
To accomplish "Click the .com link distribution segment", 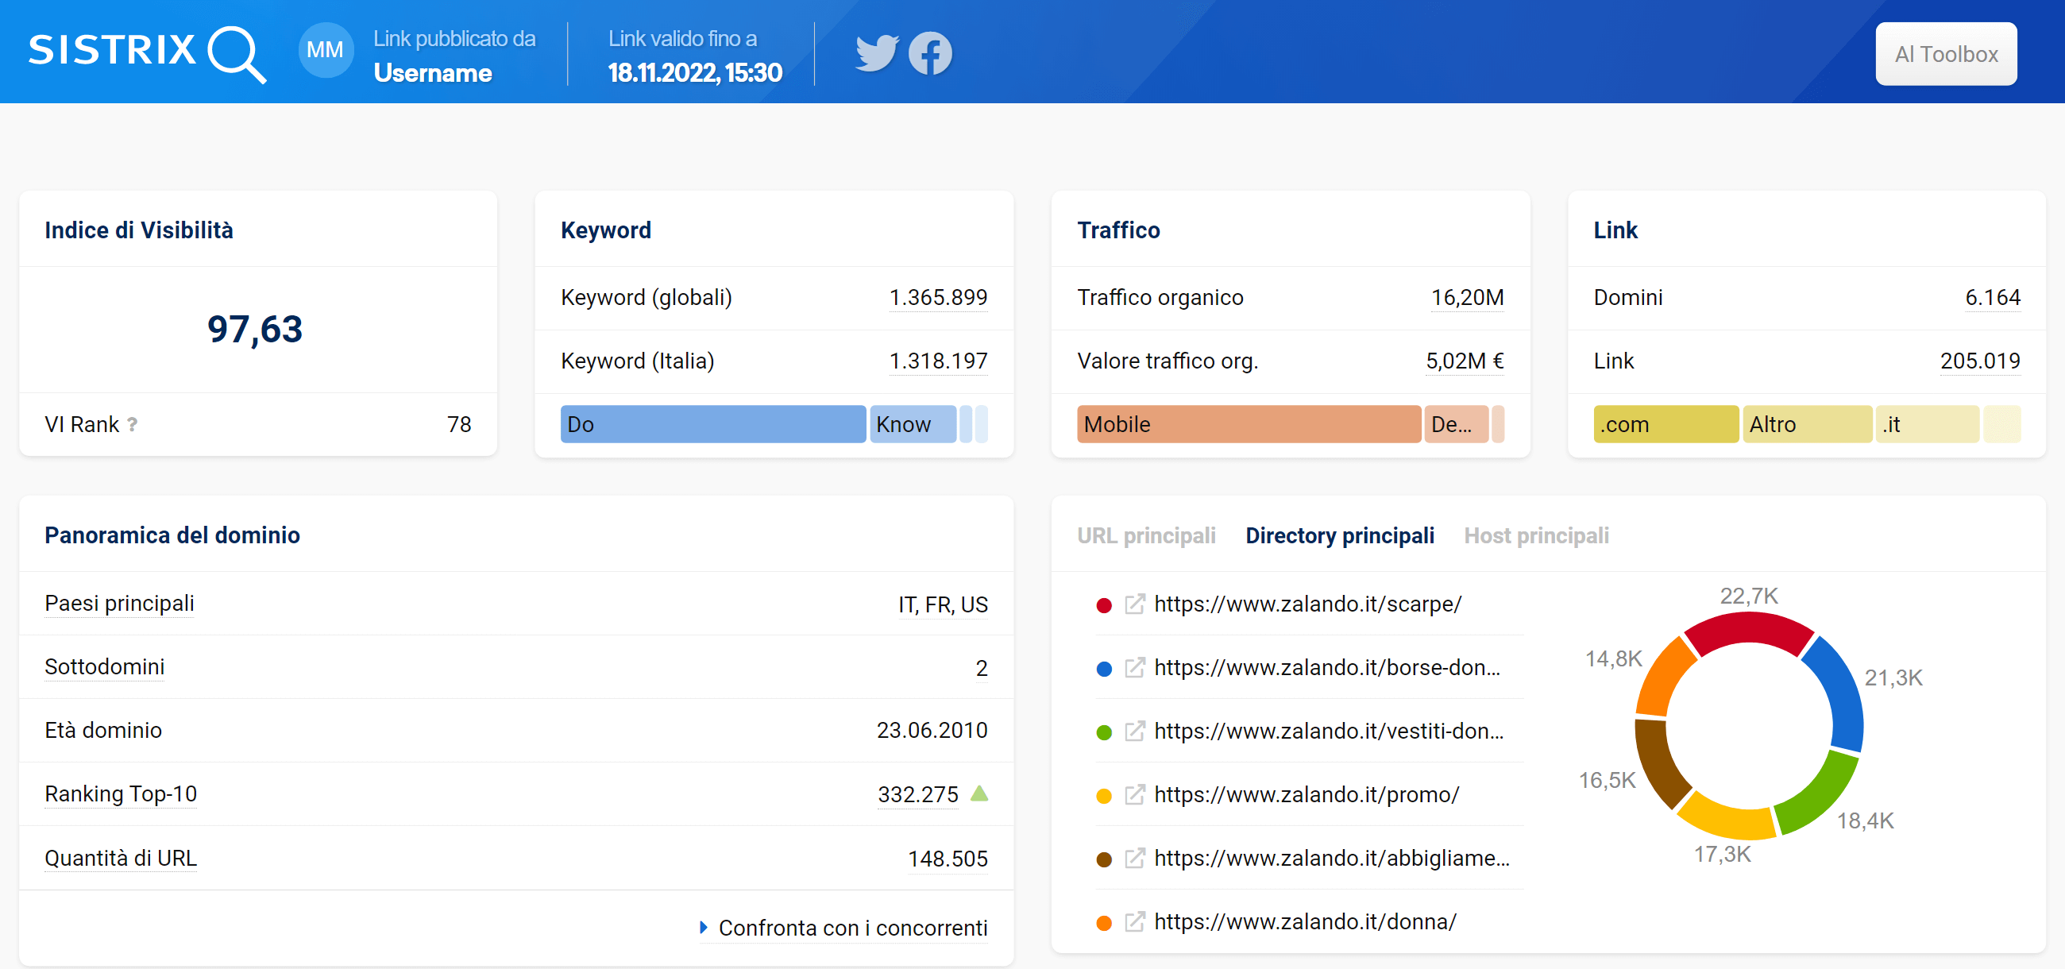I will click(x=1666, y=424).
